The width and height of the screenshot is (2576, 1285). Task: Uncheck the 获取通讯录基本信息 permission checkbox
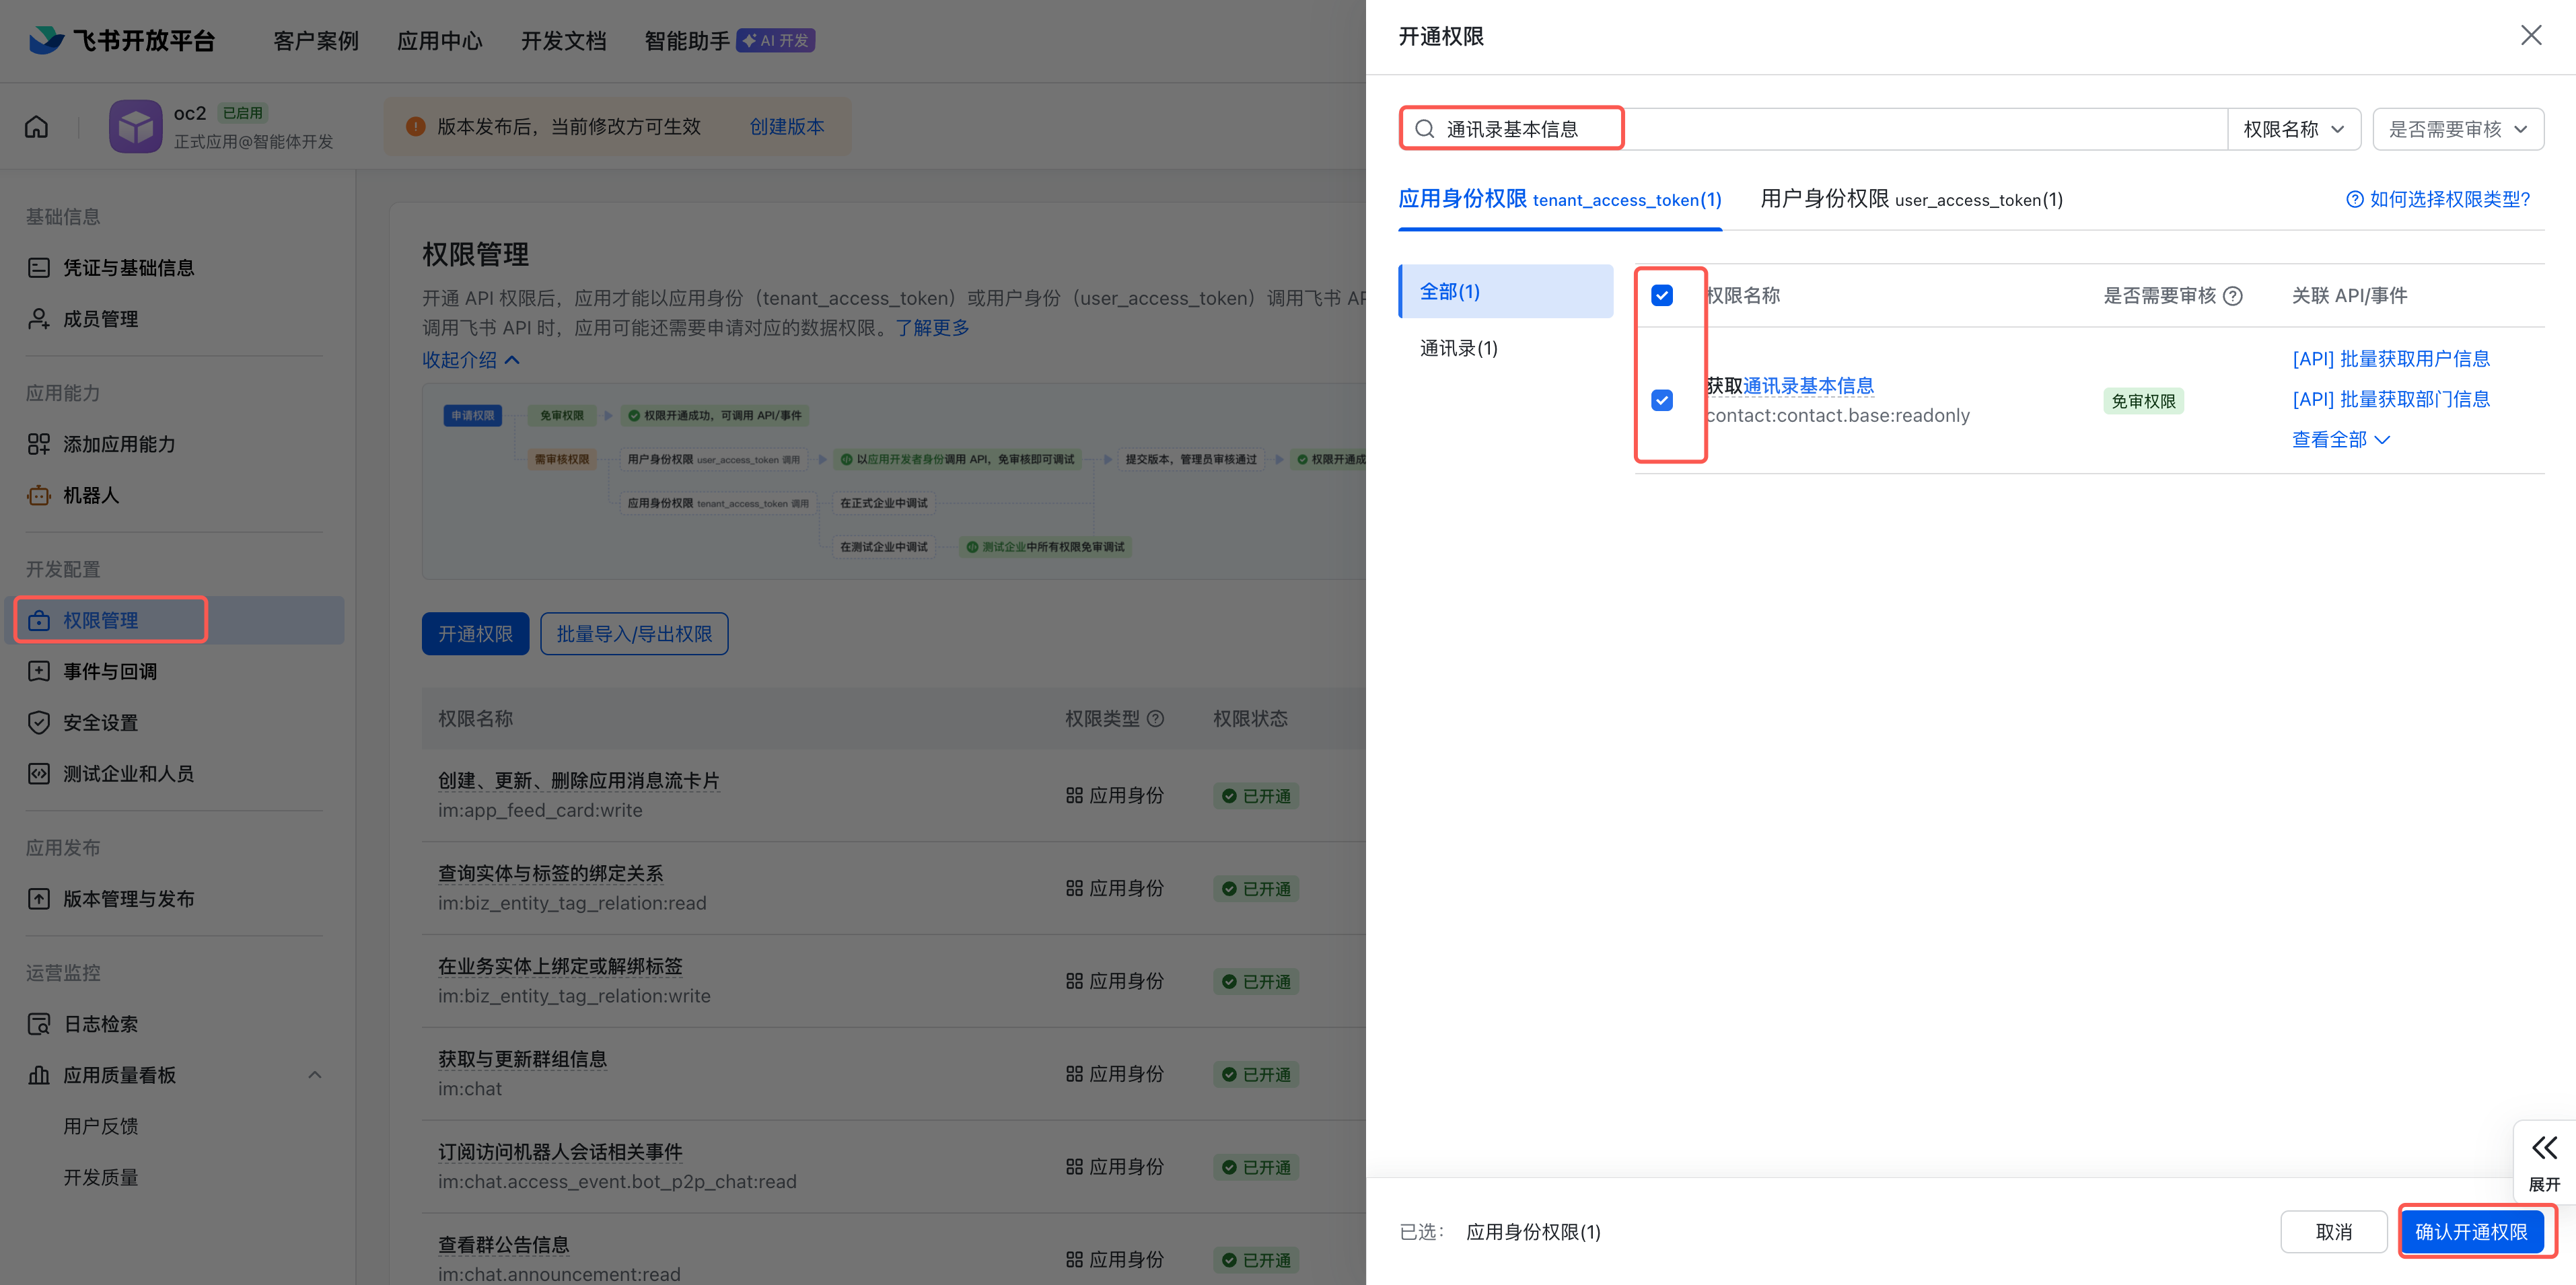[1662, 400]
